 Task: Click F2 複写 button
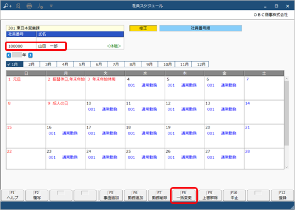tap(37, 196)
